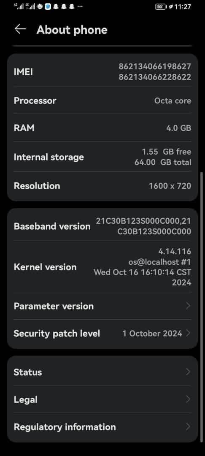Tap the back arrow icon
This screenshot has height=456, width=205.
tap(20, 29)
